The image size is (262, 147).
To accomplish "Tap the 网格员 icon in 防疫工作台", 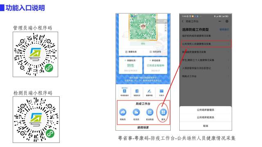I will (x=123, y=112).
